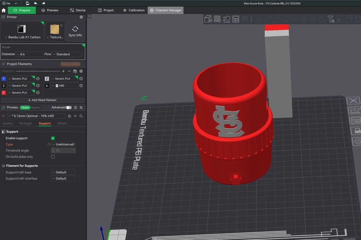The height and width of the screenshot is (240, 361).
Task: Open the process settings list icon
Action: pos(75,108)
